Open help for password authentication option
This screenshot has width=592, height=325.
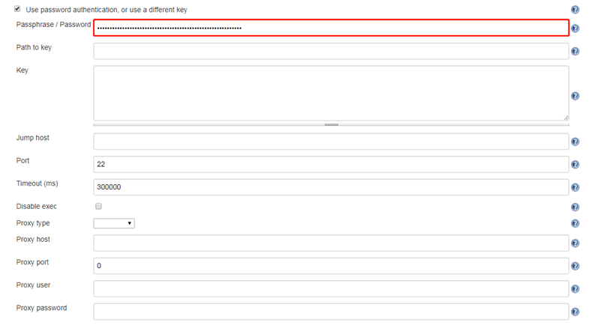coord(575,10)
